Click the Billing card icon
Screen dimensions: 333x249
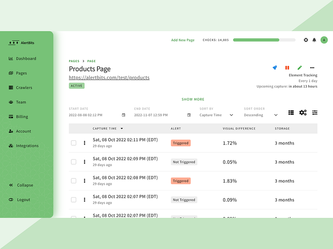[x=11, y=117]
